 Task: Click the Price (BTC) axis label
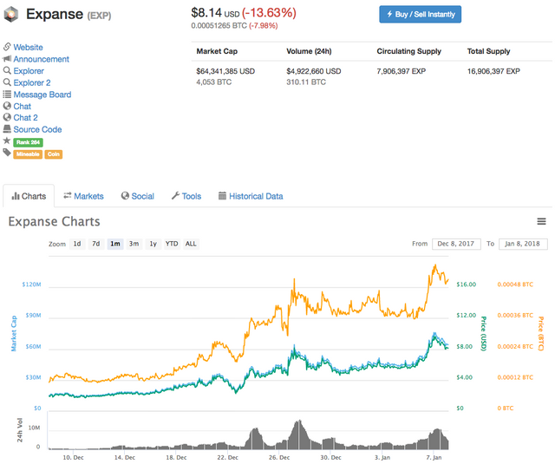point(540,333)
